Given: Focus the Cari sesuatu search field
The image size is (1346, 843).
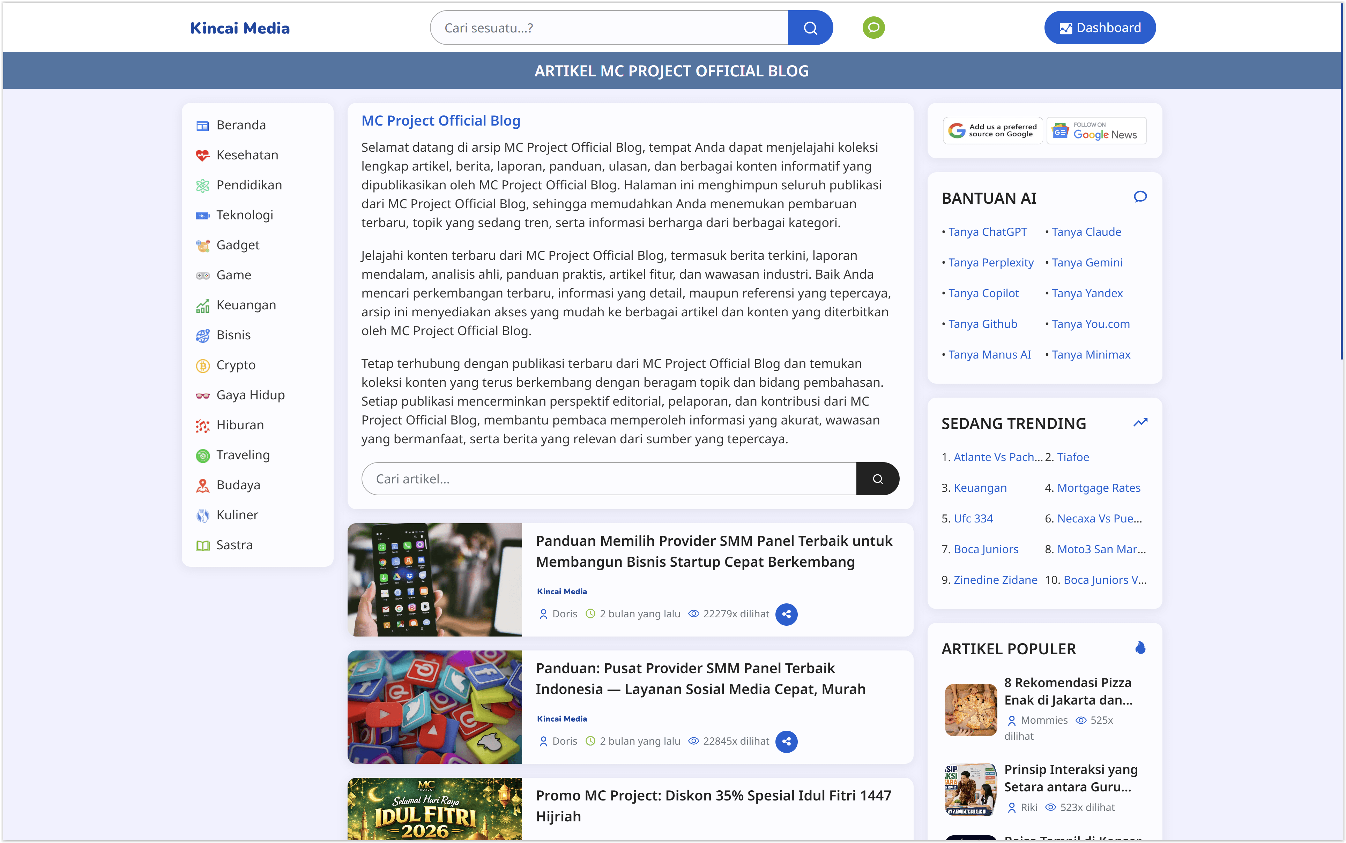Looking at the screenshot, I should (609, 28).
